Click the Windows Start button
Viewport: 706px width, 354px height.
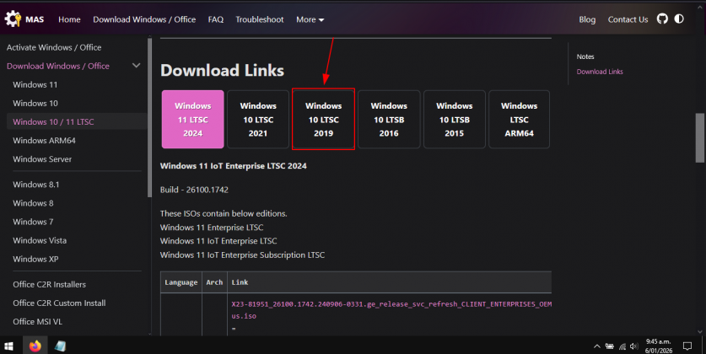[x=9, y=346]
